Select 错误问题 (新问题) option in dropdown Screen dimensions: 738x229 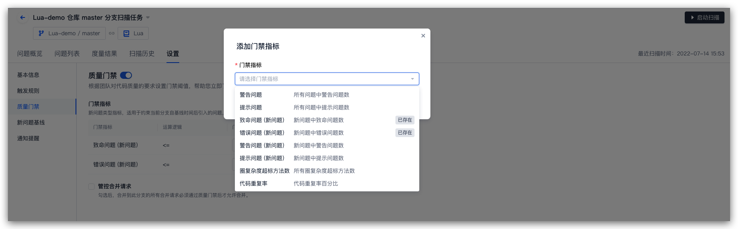click(327, 133)
